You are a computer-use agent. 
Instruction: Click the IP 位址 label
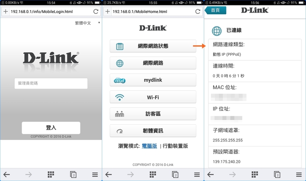coord(221,109)
